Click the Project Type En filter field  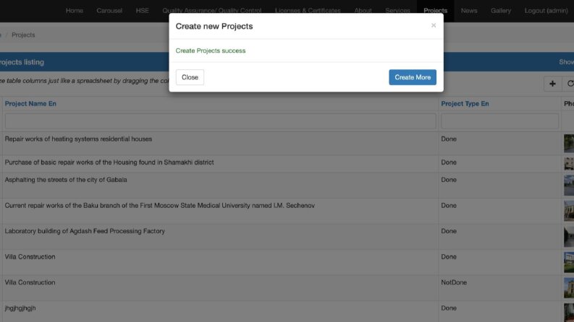(x=499, y=121)
